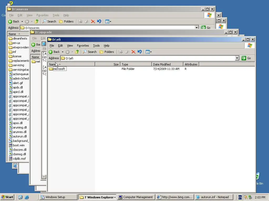
Task: Select arunimg.dll file in D:\sources
Action: (18, 127)
